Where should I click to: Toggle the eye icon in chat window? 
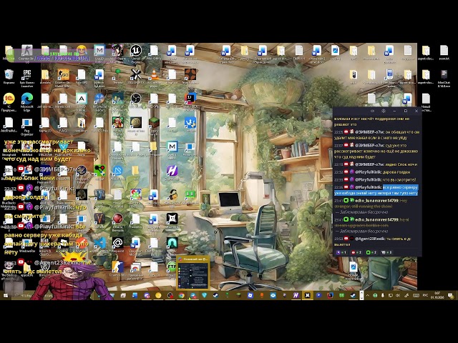(372, 111)
